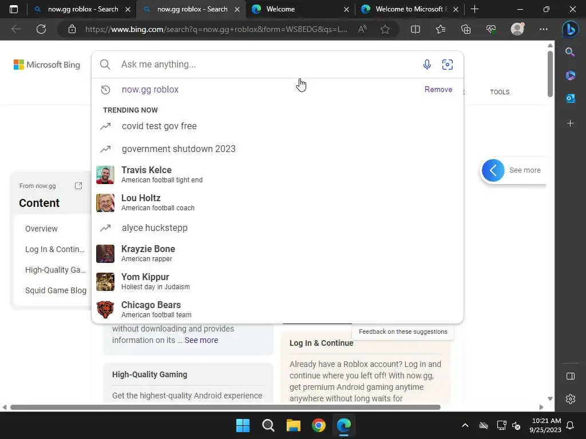The width and height of the screenshot is (586, 439).
Task: Open Microsoft 365 icon in sidebar
Action: (571, 75)
